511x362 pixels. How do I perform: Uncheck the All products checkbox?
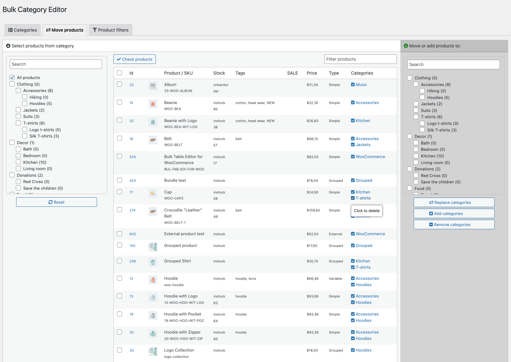(12, 77)
